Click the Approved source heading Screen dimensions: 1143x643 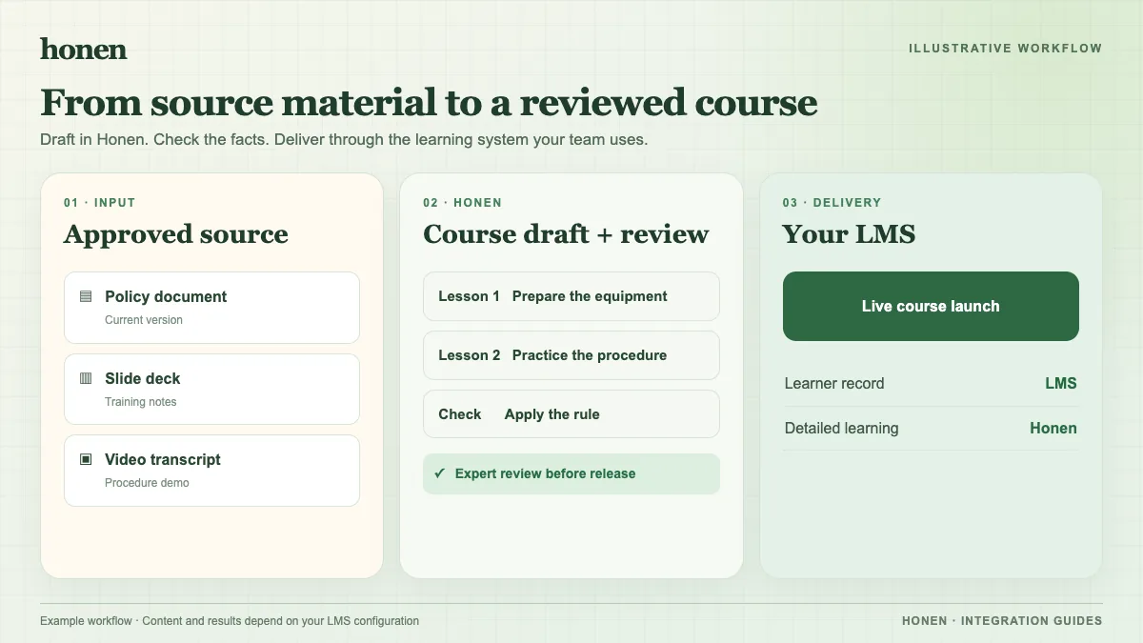176,234
